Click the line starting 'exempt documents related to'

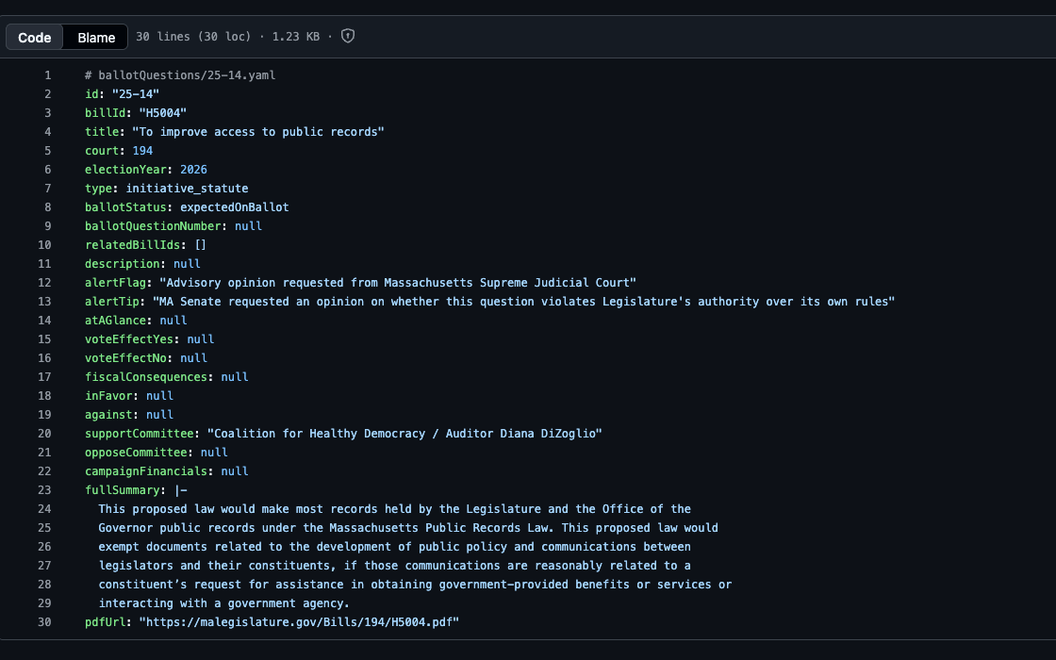395,547
